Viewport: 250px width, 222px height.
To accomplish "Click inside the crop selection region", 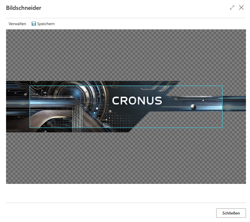I will pos(126,106).
